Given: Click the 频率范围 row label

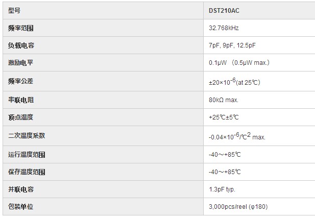Looking at the screenshot, I should click(21, 28).
